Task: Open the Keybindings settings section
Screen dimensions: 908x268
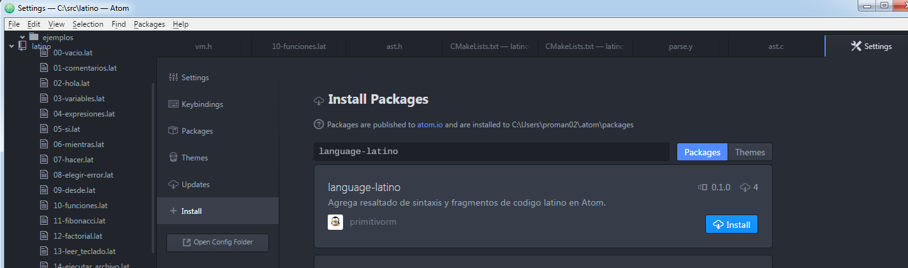Action: 217,104
